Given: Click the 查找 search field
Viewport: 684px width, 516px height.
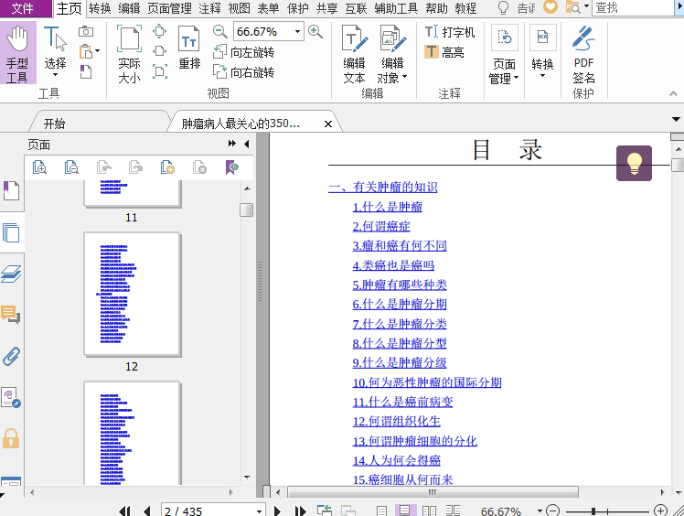Looking at the screenshot, I should tap(634, 8).
